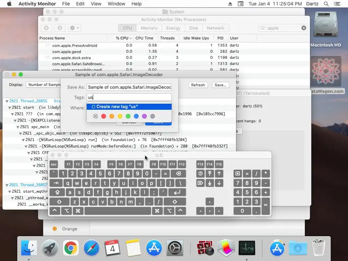Clear the apple search field

pos(303,28)
